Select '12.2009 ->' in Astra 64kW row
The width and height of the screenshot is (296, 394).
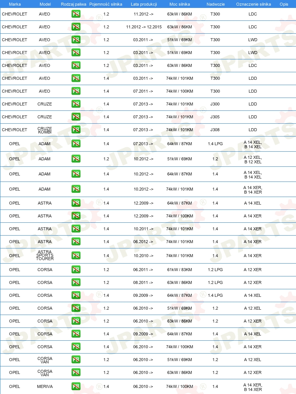[143, 203]
